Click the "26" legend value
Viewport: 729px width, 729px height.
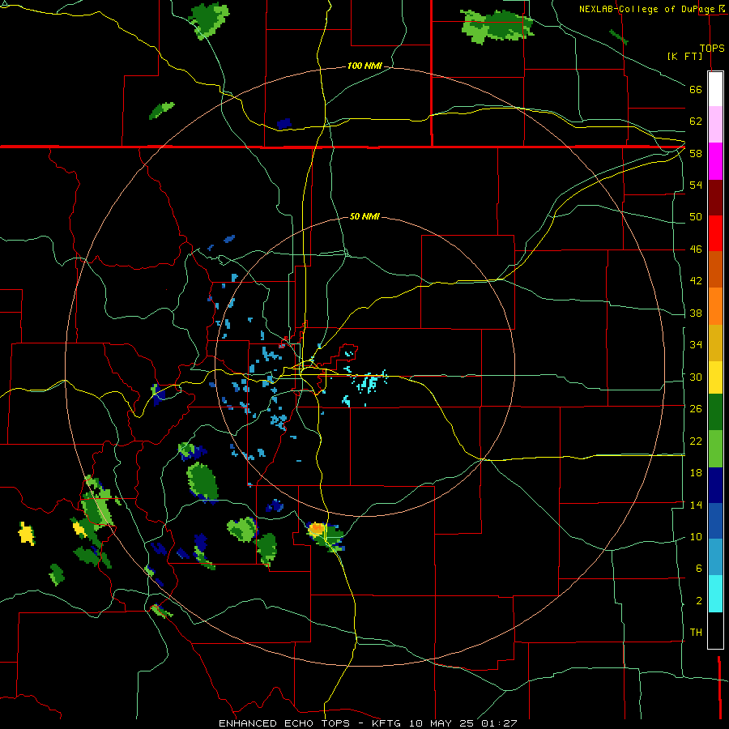pos(696,409)
